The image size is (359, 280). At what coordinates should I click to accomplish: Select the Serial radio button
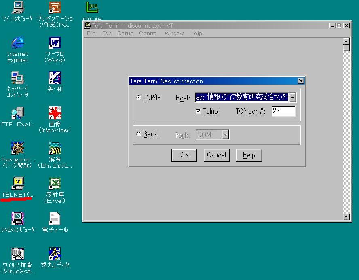(139, 134)
